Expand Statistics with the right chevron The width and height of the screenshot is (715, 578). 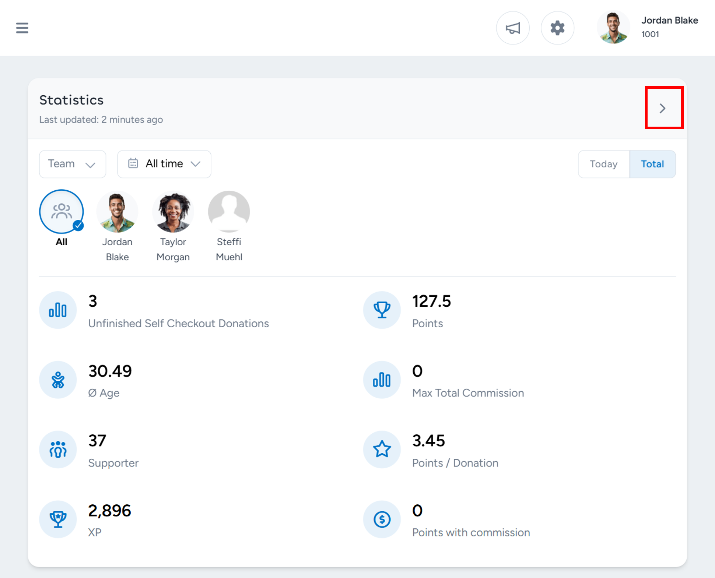click(662, 108)
